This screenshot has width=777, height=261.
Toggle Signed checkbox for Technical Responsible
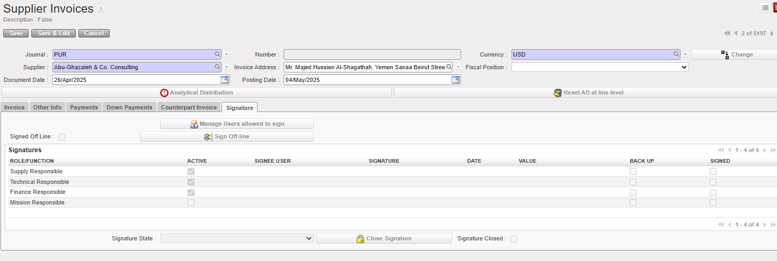713,182
